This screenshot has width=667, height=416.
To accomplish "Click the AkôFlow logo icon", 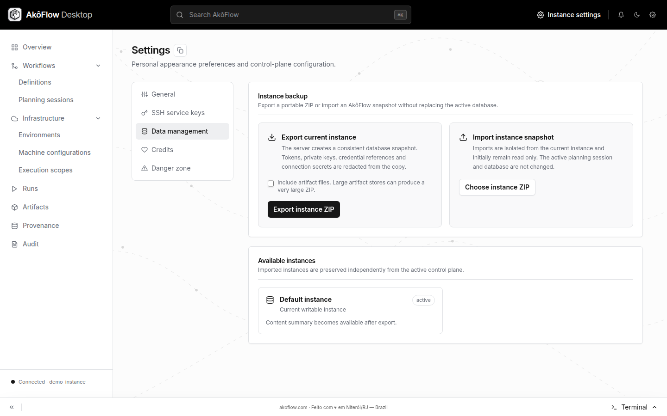I will coord(15,15).
